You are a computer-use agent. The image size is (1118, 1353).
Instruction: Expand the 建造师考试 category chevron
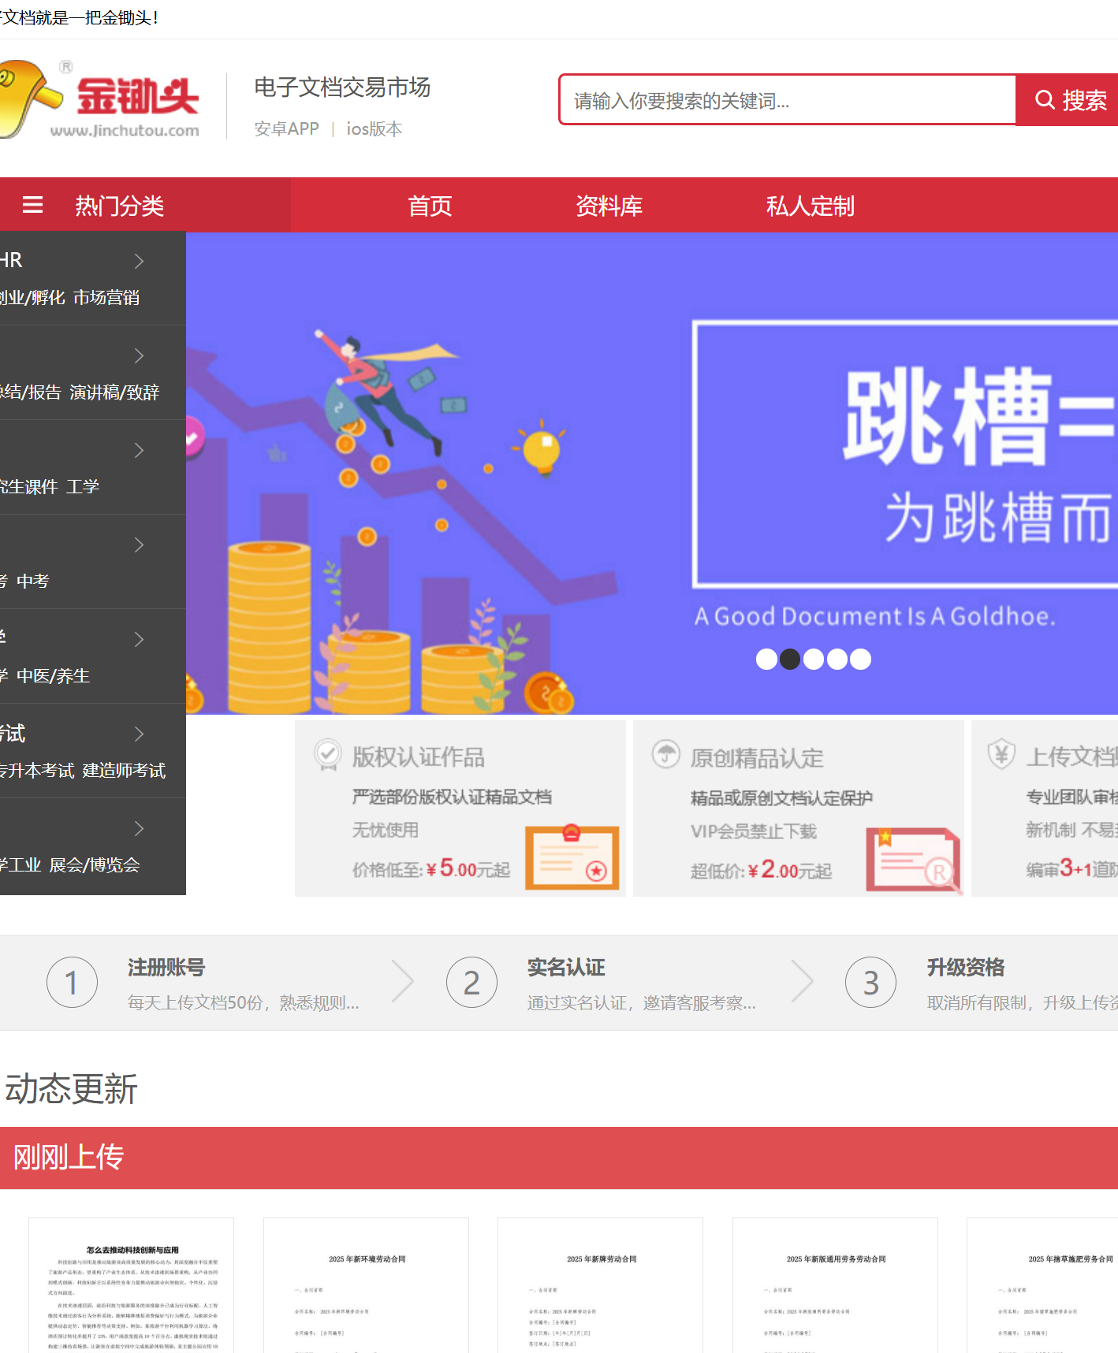tap(140, 734)
